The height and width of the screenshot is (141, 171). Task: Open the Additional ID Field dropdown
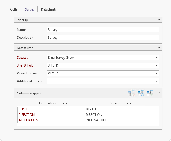[157, 81]
